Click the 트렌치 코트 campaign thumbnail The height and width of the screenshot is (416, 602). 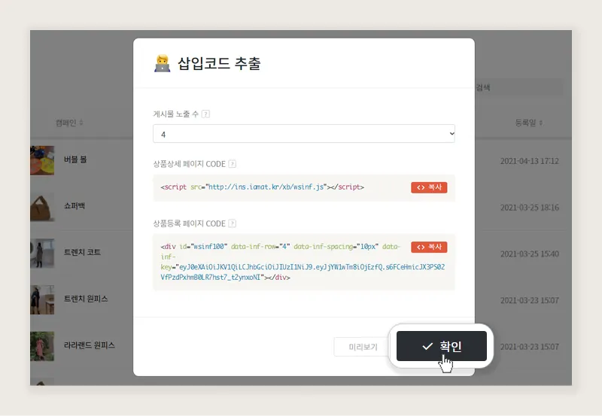(x=42, y=254)
